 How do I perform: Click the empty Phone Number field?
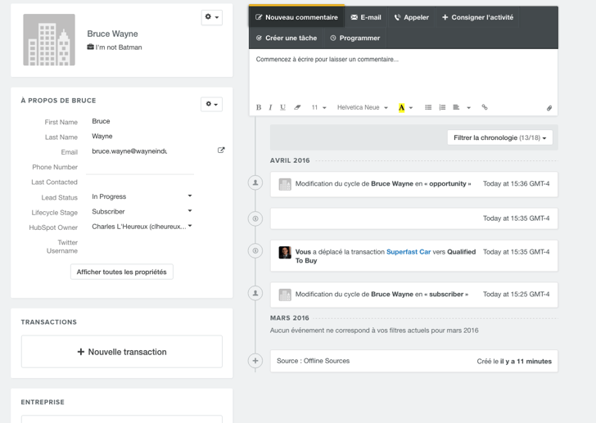coord(140,167)
